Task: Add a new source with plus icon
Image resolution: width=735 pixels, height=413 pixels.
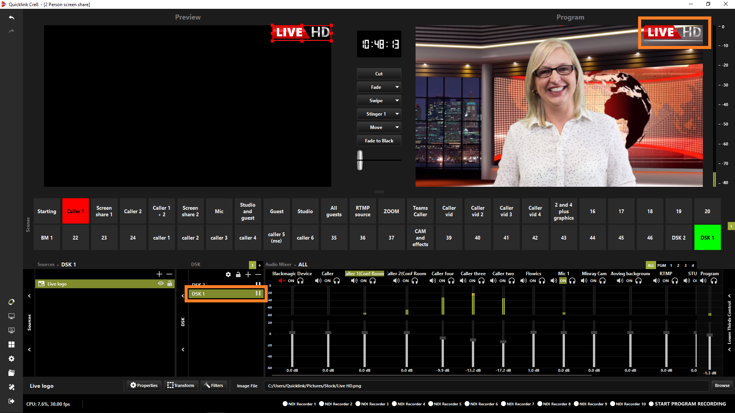Action: coord(159,274)
